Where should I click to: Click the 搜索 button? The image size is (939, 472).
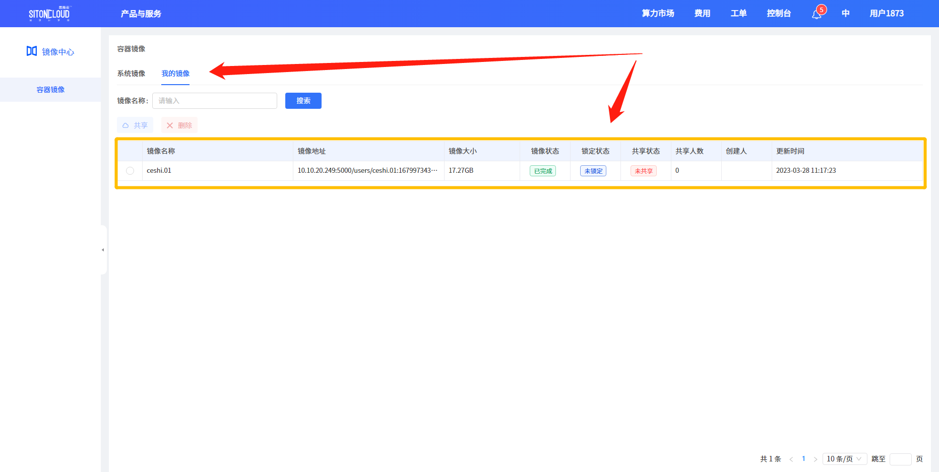(303, 101)
